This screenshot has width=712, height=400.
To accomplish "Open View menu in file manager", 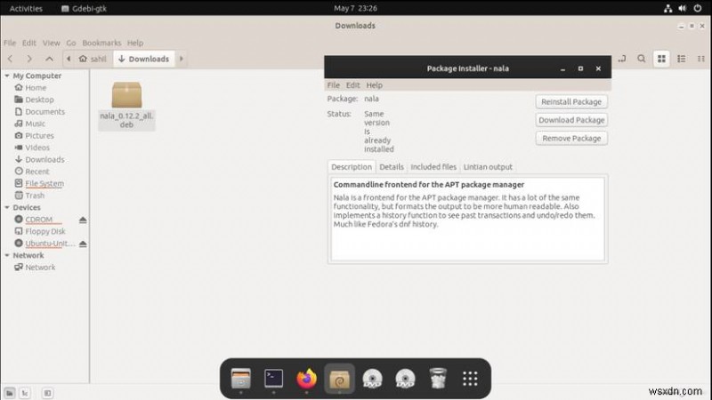I will (52, 43).
